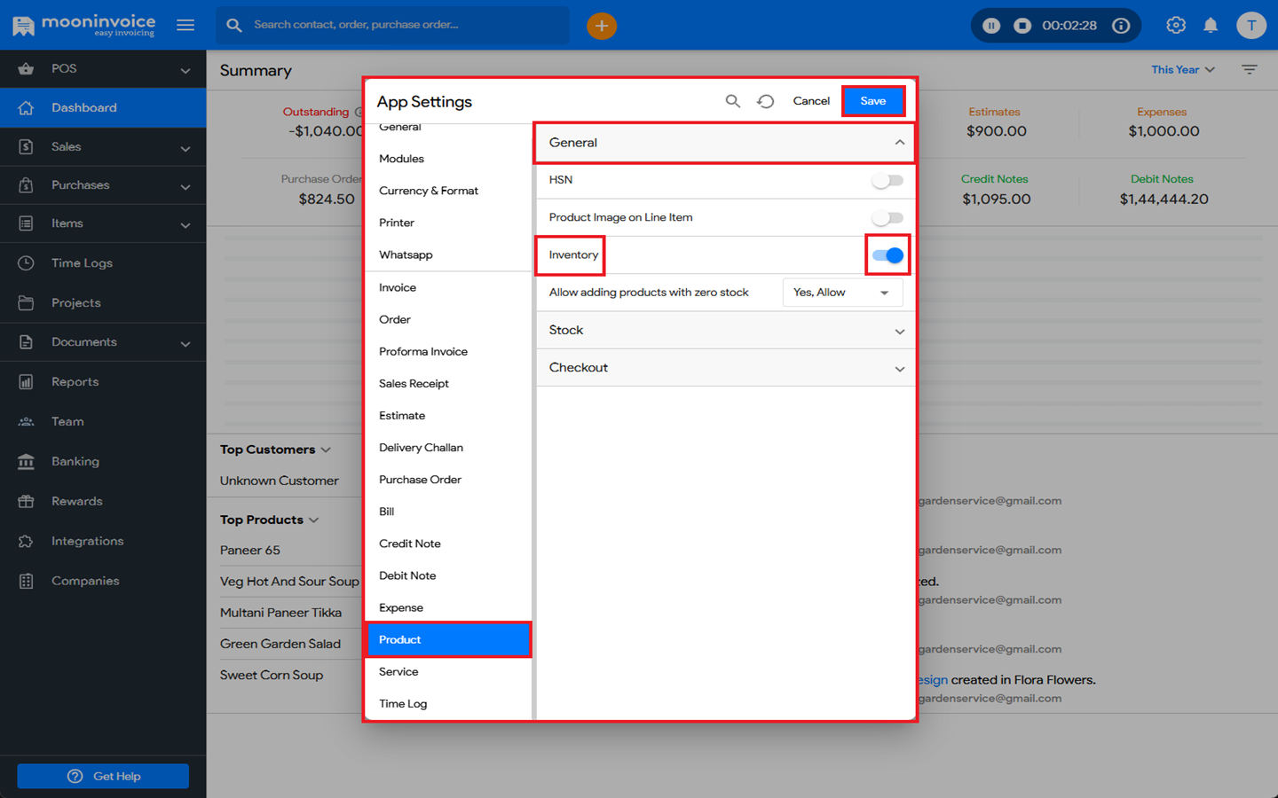Turn on Product Image on Line Item

point(887,218)
